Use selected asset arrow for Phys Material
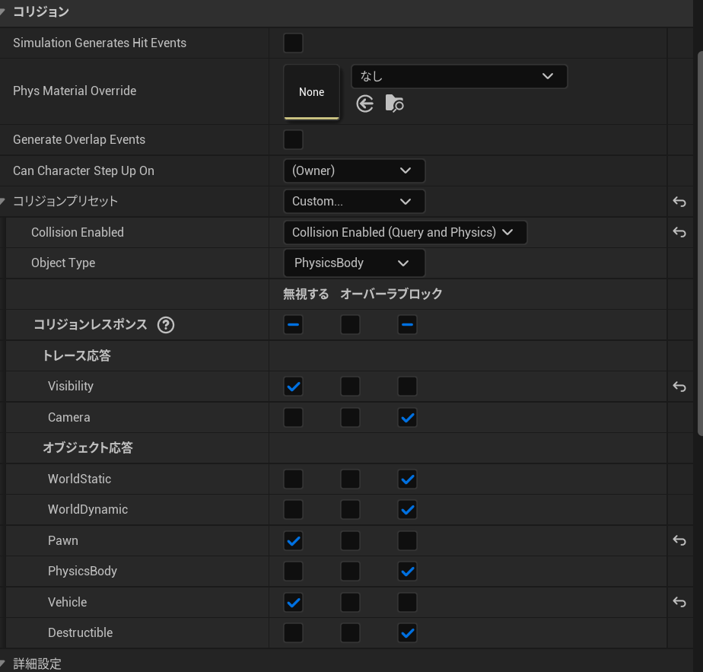The height and width of the screenshot is (672, 703). coord(365,104)
